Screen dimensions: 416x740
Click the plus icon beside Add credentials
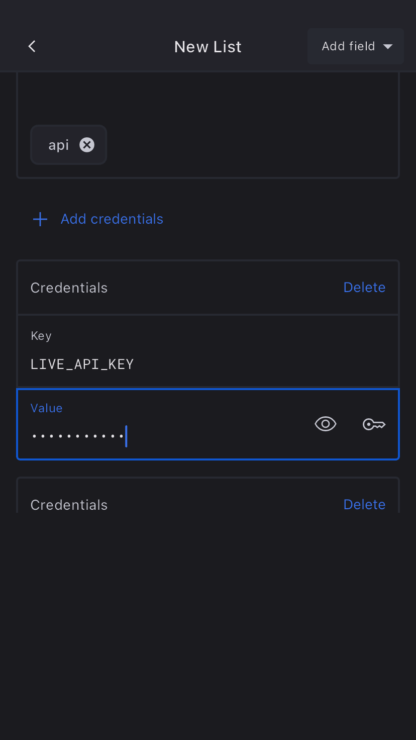pos(40,219)
